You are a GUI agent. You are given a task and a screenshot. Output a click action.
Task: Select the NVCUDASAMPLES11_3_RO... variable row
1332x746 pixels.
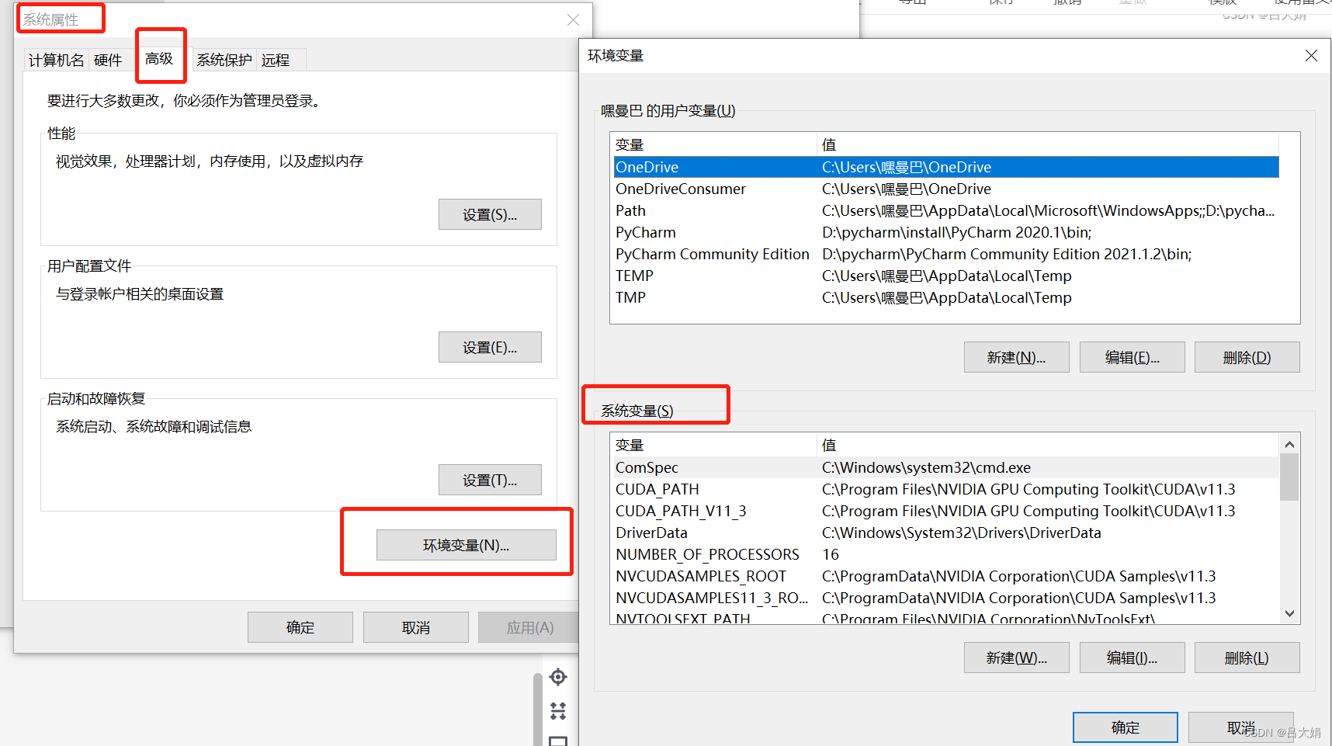[x=945, y=598]
